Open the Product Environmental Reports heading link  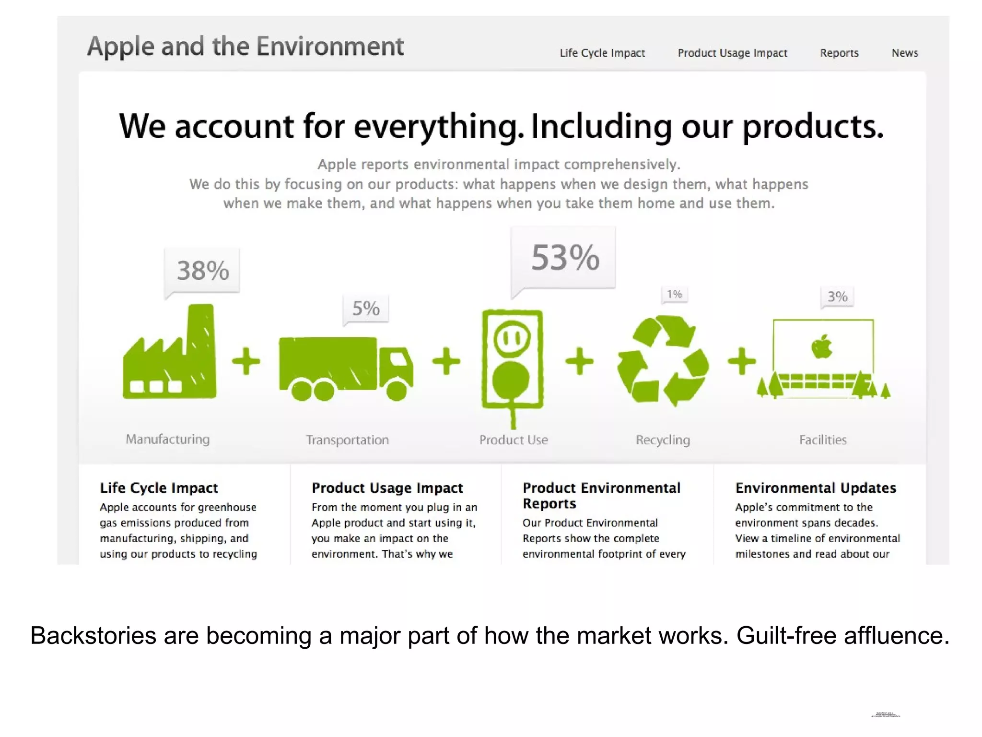click(601, 495)
